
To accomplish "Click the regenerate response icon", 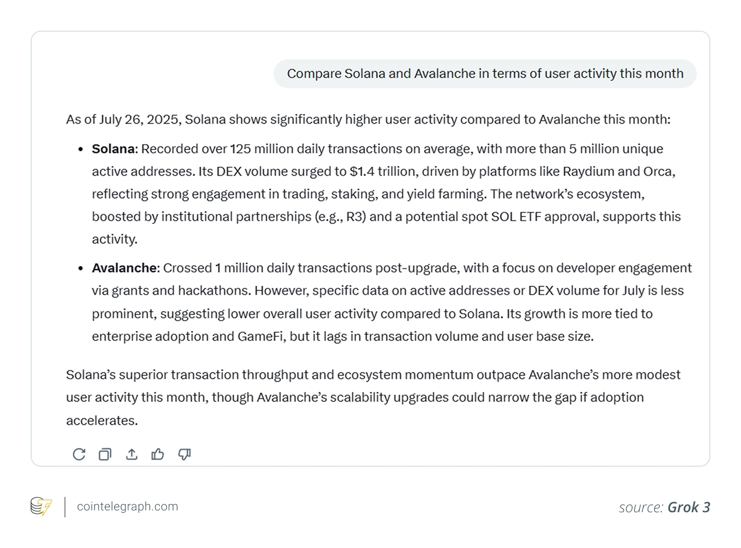I will (x=79, y=454).
